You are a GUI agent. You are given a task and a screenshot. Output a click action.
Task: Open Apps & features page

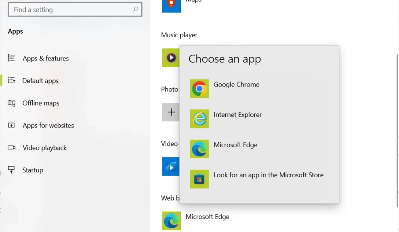pyautogui.click(x=46, y=58)
